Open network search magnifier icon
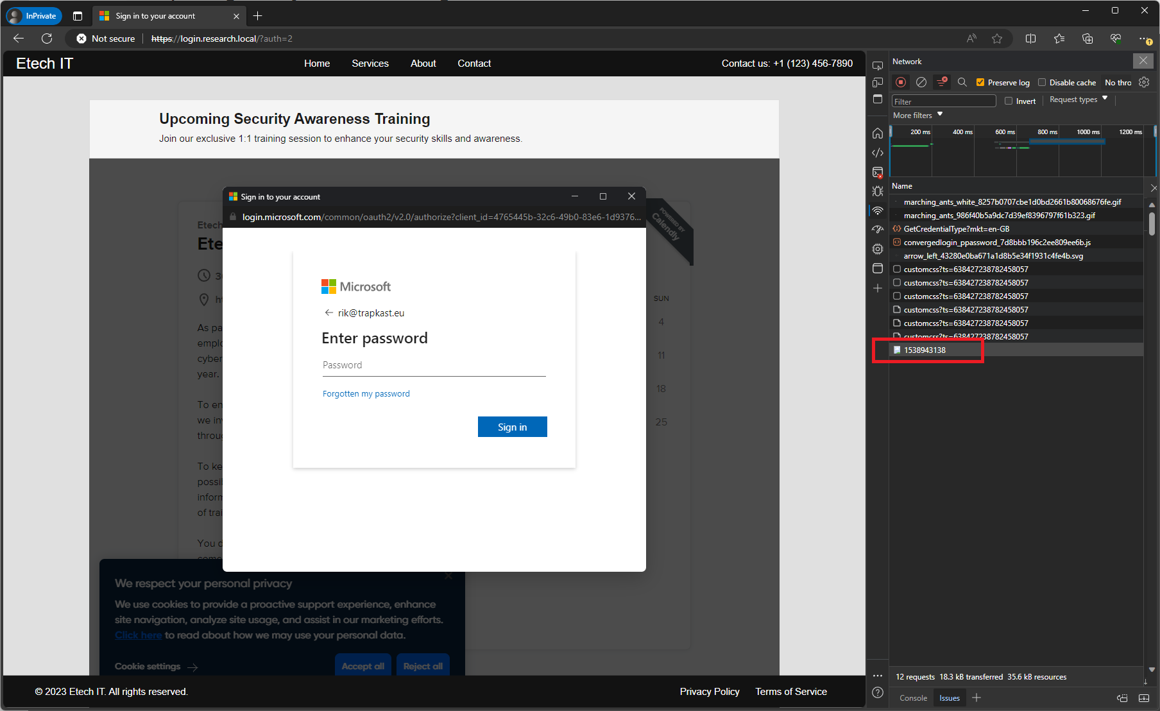 click(962, 82)
